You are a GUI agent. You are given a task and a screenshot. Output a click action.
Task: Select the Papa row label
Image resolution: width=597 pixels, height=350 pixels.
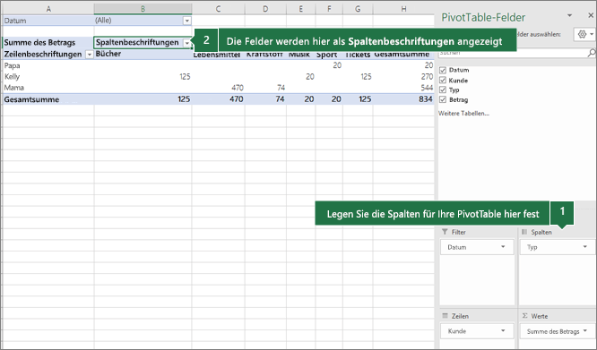coord(13,65)
